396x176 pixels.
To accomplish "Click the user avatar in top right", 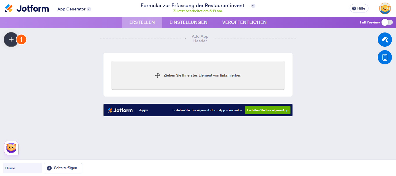I will point(385,8).
